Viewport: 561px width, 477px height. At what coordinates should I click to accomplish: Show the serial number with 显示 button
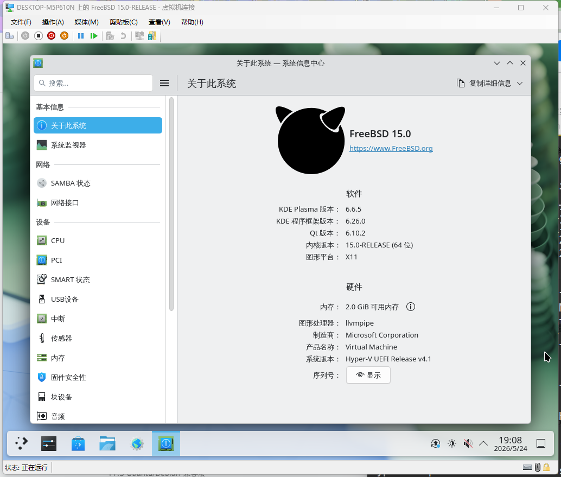[x=368, y=376]
